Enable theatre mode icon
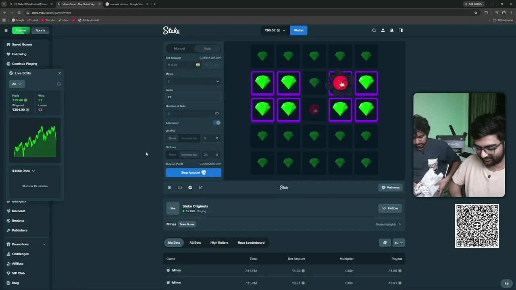The width and height of the screenshot is (516, 290). 180,187
